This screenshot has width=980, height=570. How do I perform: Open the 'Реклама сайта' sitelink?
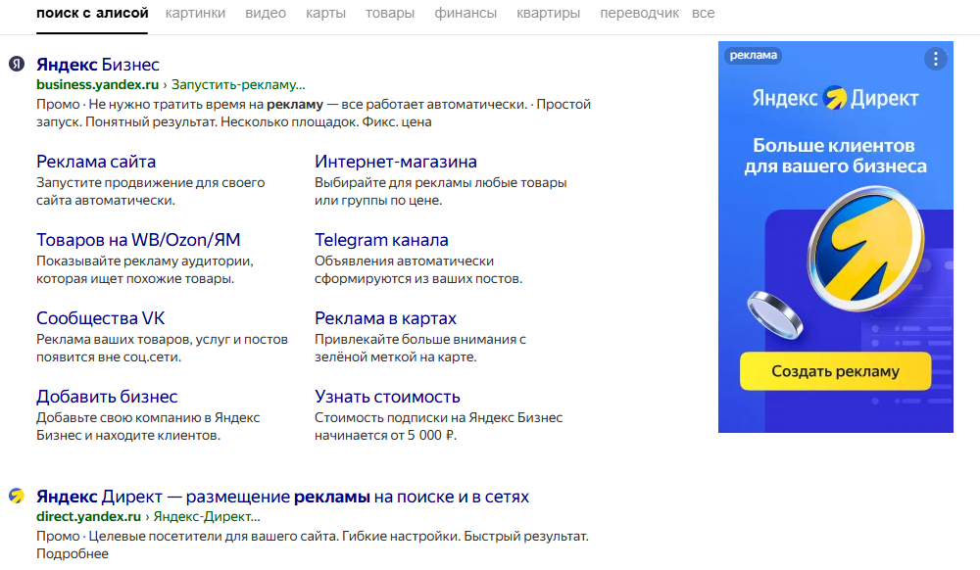tap(96, 162)
